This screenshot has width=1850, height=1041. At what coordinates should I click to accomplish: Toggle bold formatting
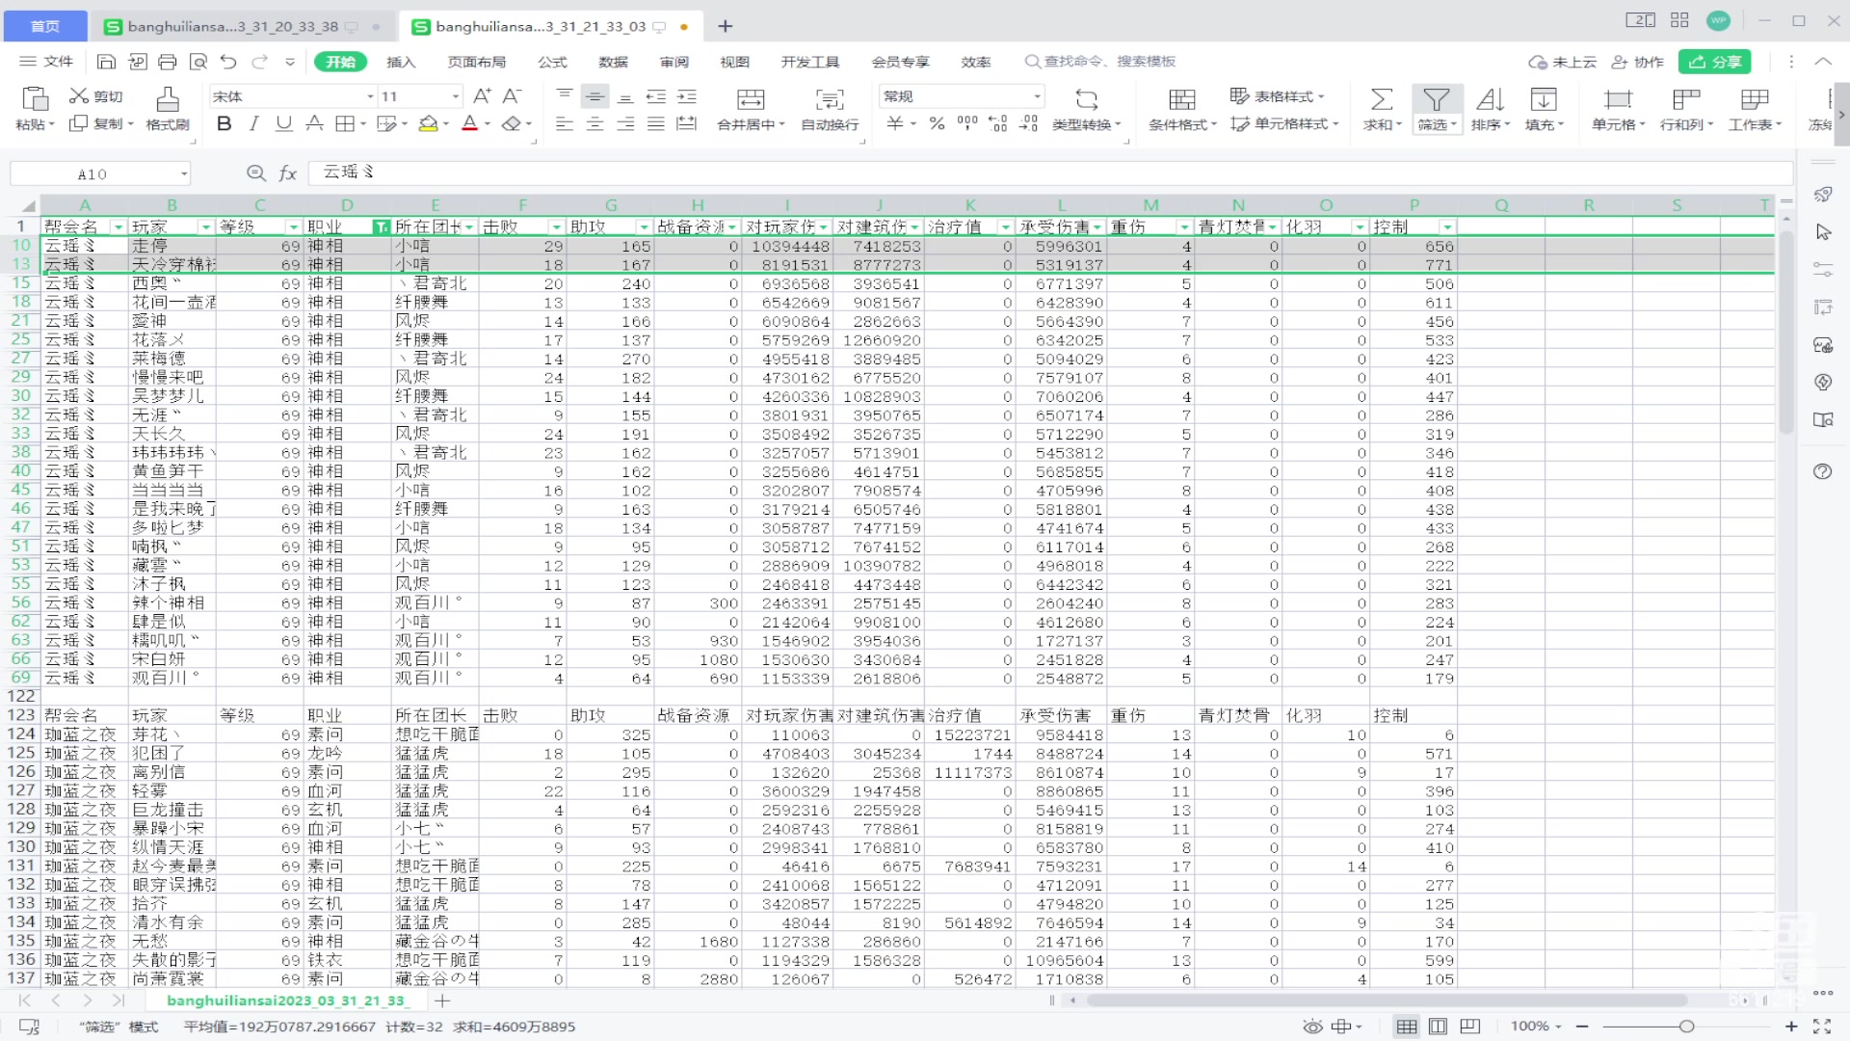click(224, 123)
